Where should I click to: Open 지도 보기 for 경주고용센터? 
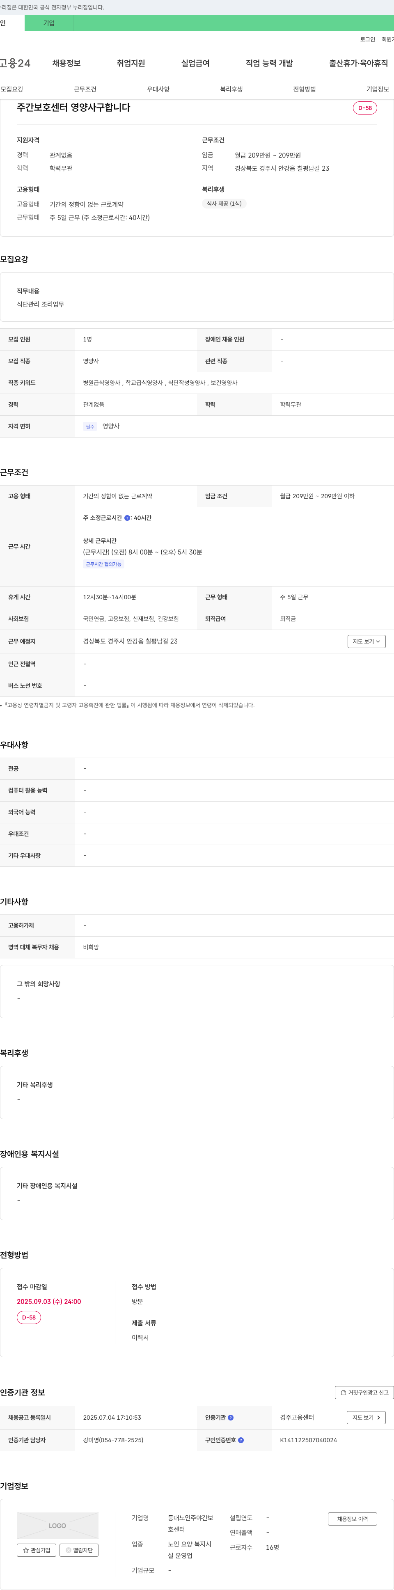pos(366,1417)
